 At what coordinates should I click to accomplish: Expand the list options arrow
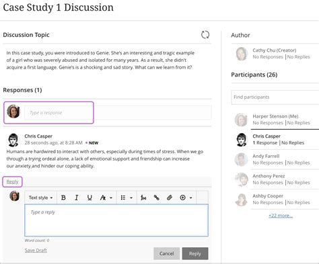(x=131, y=197)
